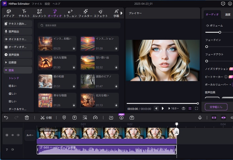Mute the audio track in timeline
Viewport: 233px width, 160px height.
(x=13, y=149)
